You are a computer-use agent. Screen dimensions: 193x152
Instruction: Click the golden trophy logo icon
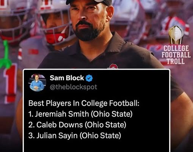click(176, 35)
